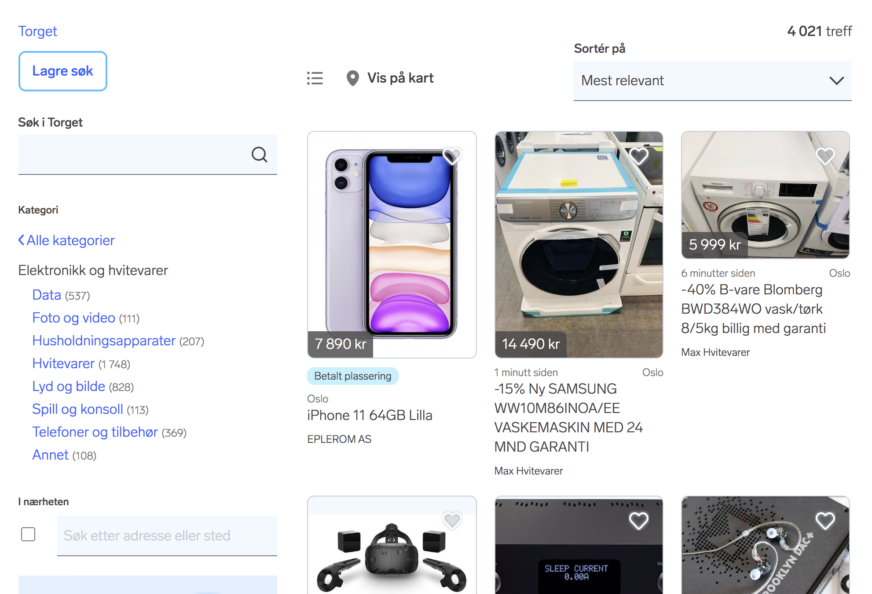Click the map pin icon next to Vis på kart
This screenshot has height=594, width=872.
[352, 78]
